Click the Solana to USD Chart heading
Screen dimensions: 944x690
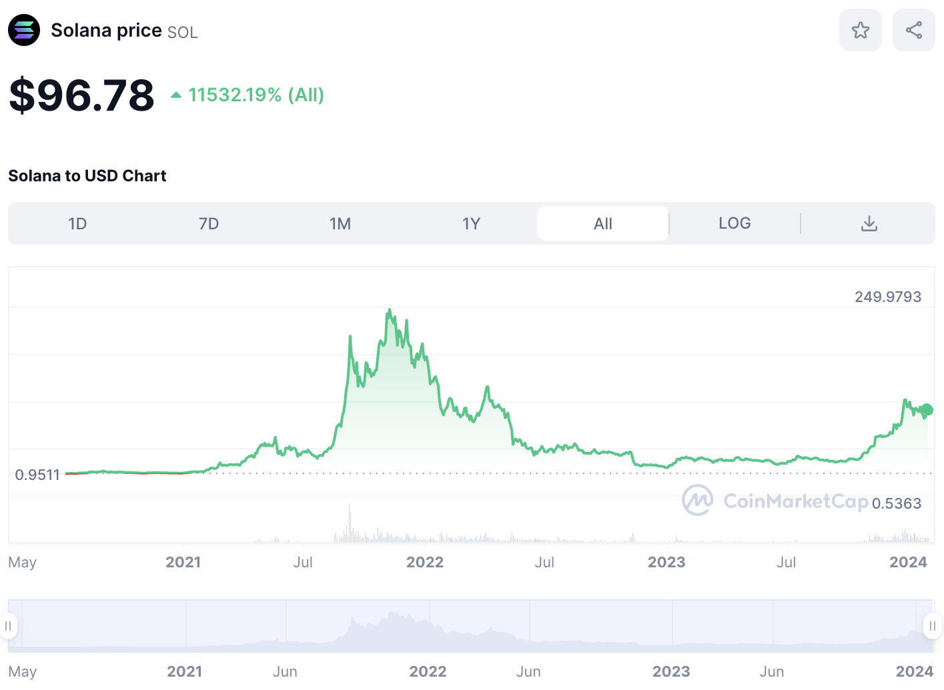coord(87,176)
